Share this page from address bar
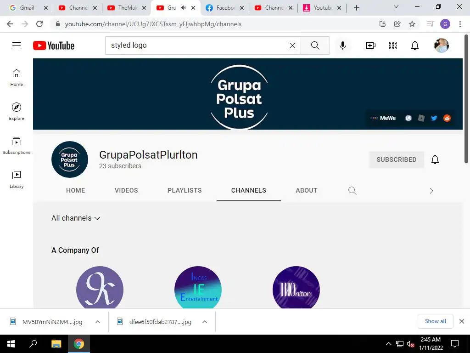This screenshot has width=470, height=353. tap(397, 24)
